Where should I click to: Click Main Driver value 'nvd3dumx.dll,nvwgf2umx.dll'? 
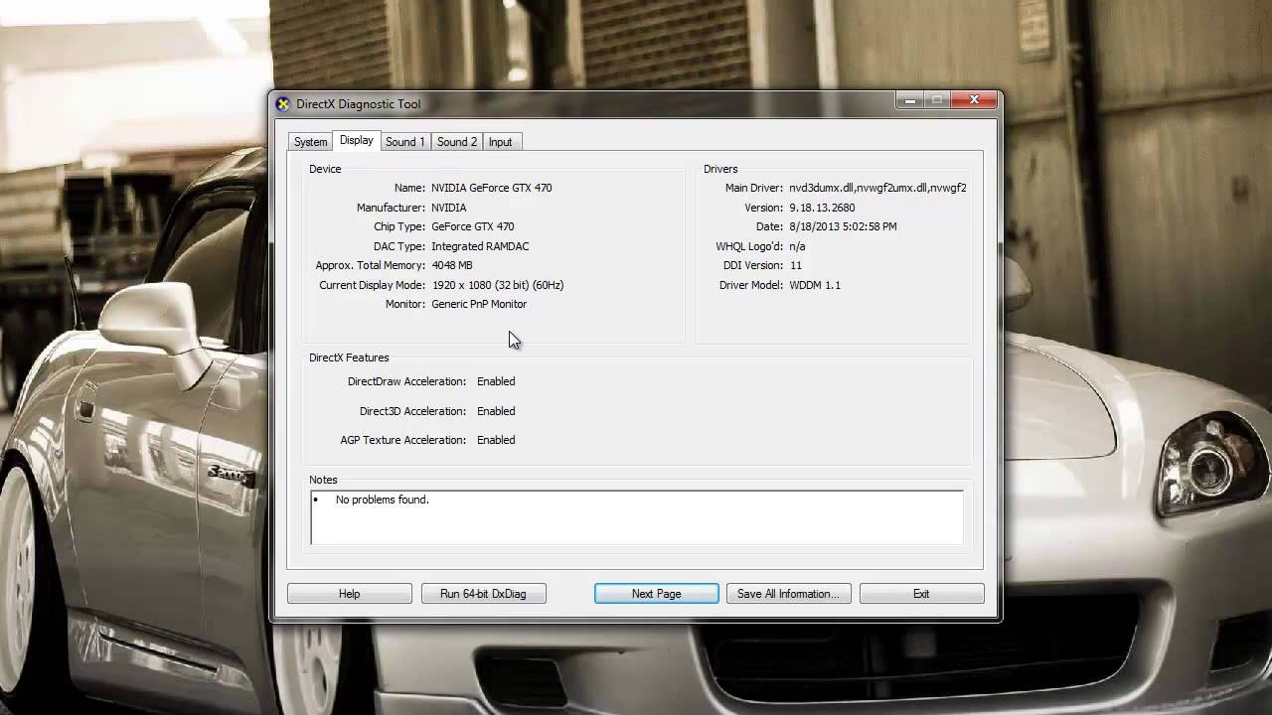coord(877,188)
